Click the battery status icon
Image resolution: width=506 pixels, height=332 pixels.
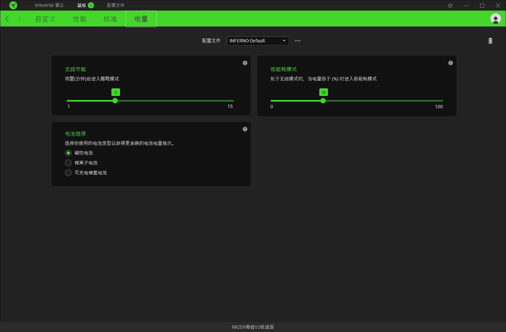[490, 41]
